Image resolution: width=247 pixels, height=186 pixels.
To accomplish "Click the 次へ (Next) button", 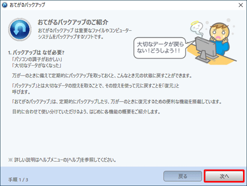I will click(224, 176).
